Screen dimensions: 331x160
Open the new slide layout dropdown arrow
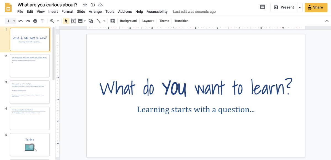14,21
